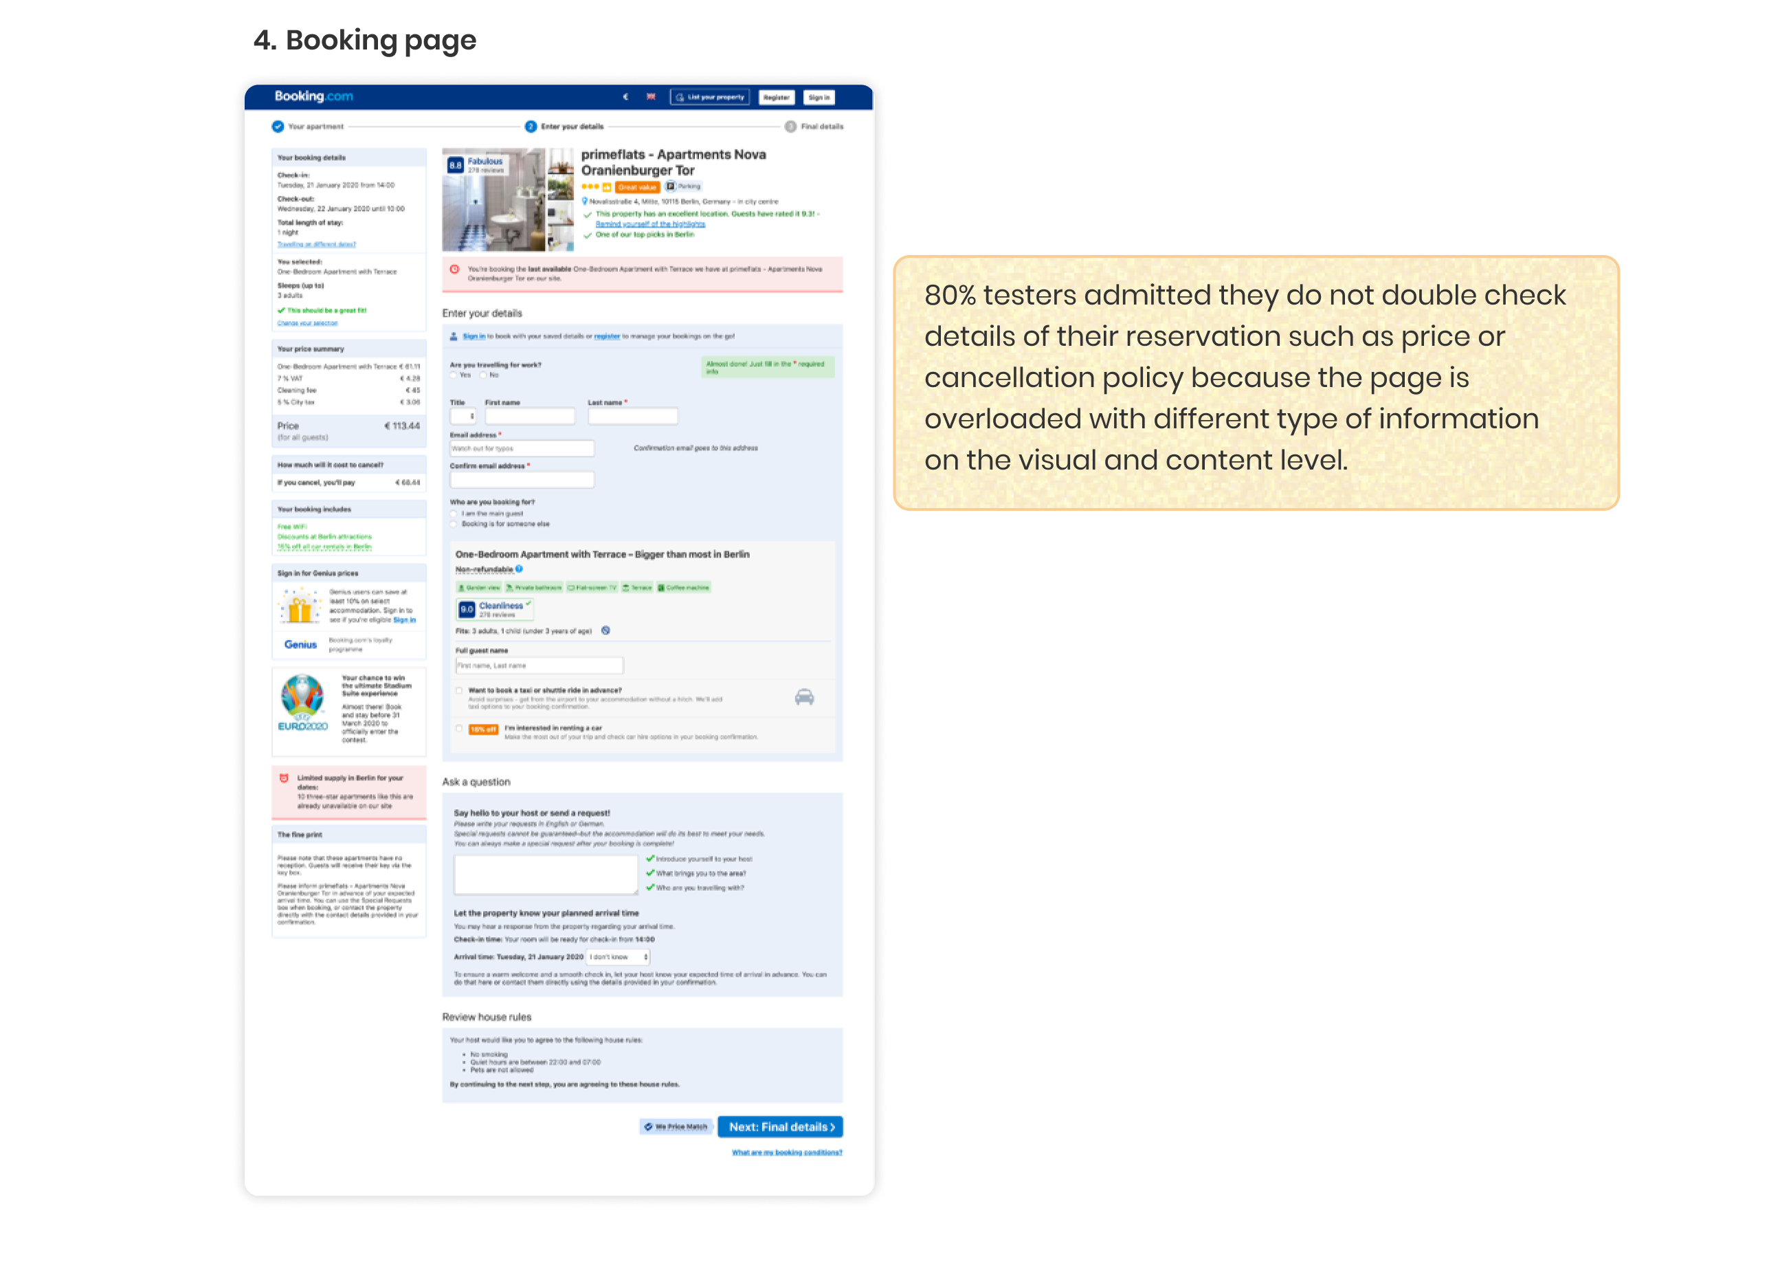Tick the taxi or shuttle ride checkbox
The width and height of the screenshot is (1780, 1265).
click(458, 691)
